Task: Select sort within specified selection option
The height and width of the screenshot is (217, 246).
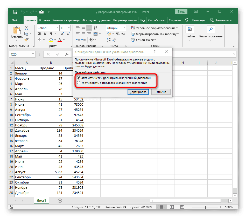Action: (x=79, y=83)
